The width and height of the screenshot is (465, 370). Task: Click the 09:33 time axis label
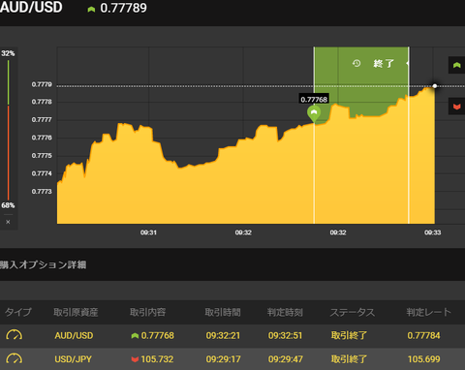[x=433, y=232]
